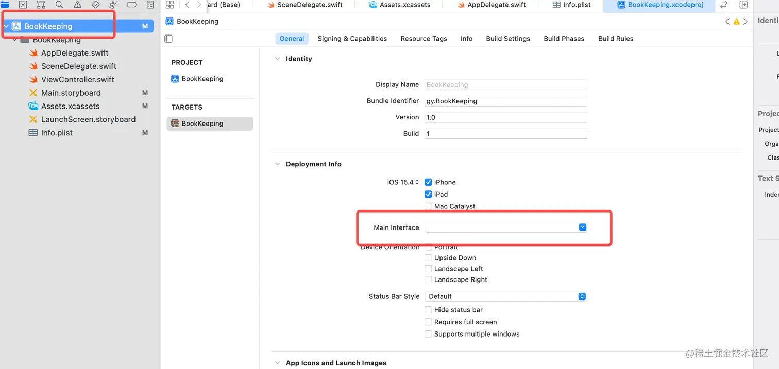Jump to previous issue arrow
Screen dimensions: 779x369
[x=727, y=22]
